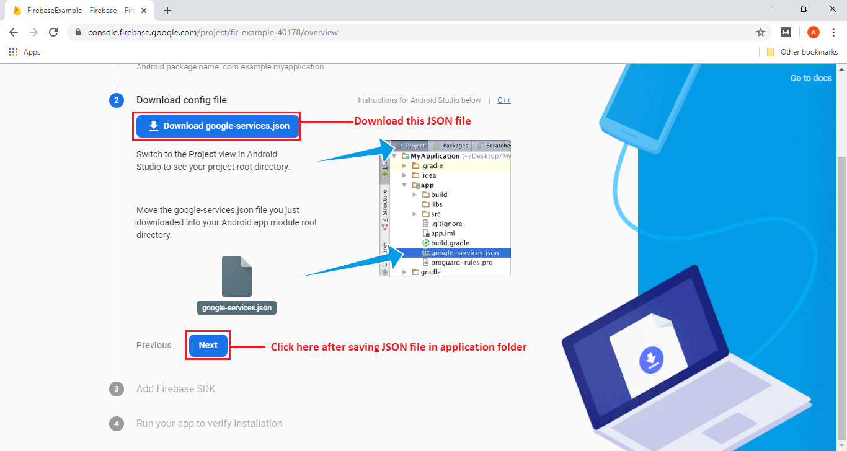The width and height of the screenshot is (847, 451).
Task: Select the FirebaseExample browser tab
Action: pos(80,11)
